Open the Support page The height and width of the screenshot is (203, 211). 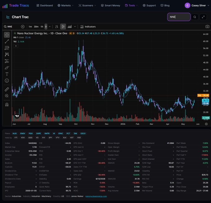(x=149, y=6)
